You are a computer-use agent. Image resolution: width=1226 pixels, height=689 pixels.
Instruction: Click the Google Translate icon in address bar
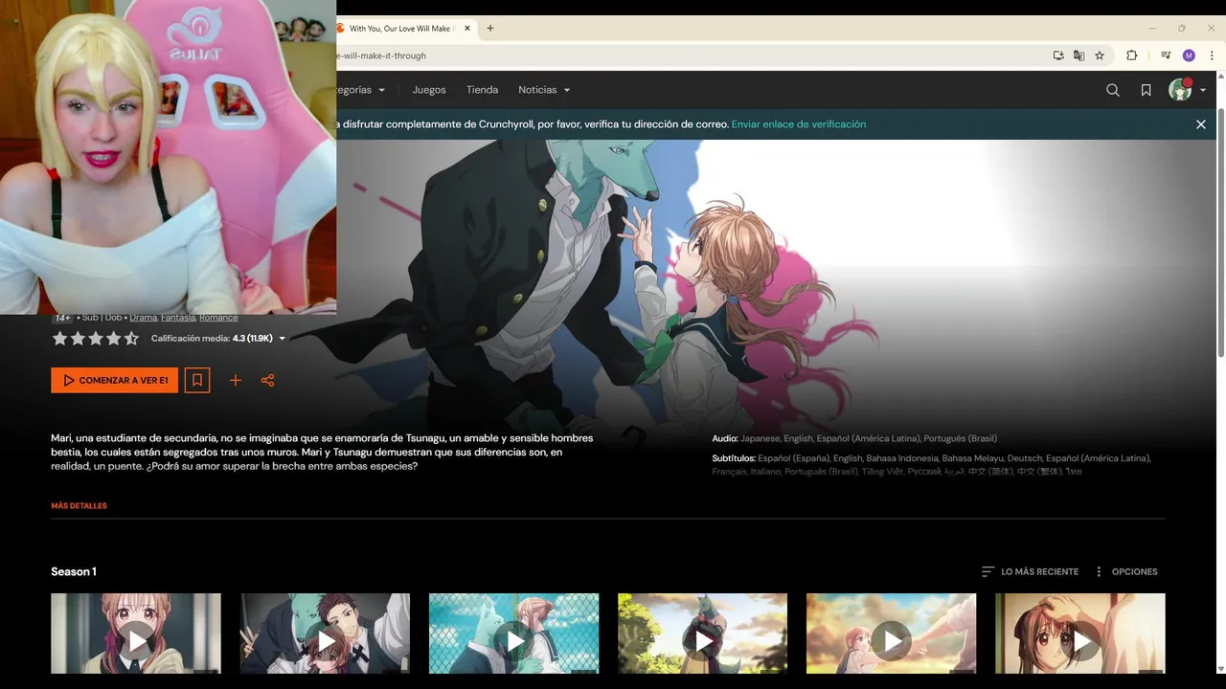point(1078,56)
